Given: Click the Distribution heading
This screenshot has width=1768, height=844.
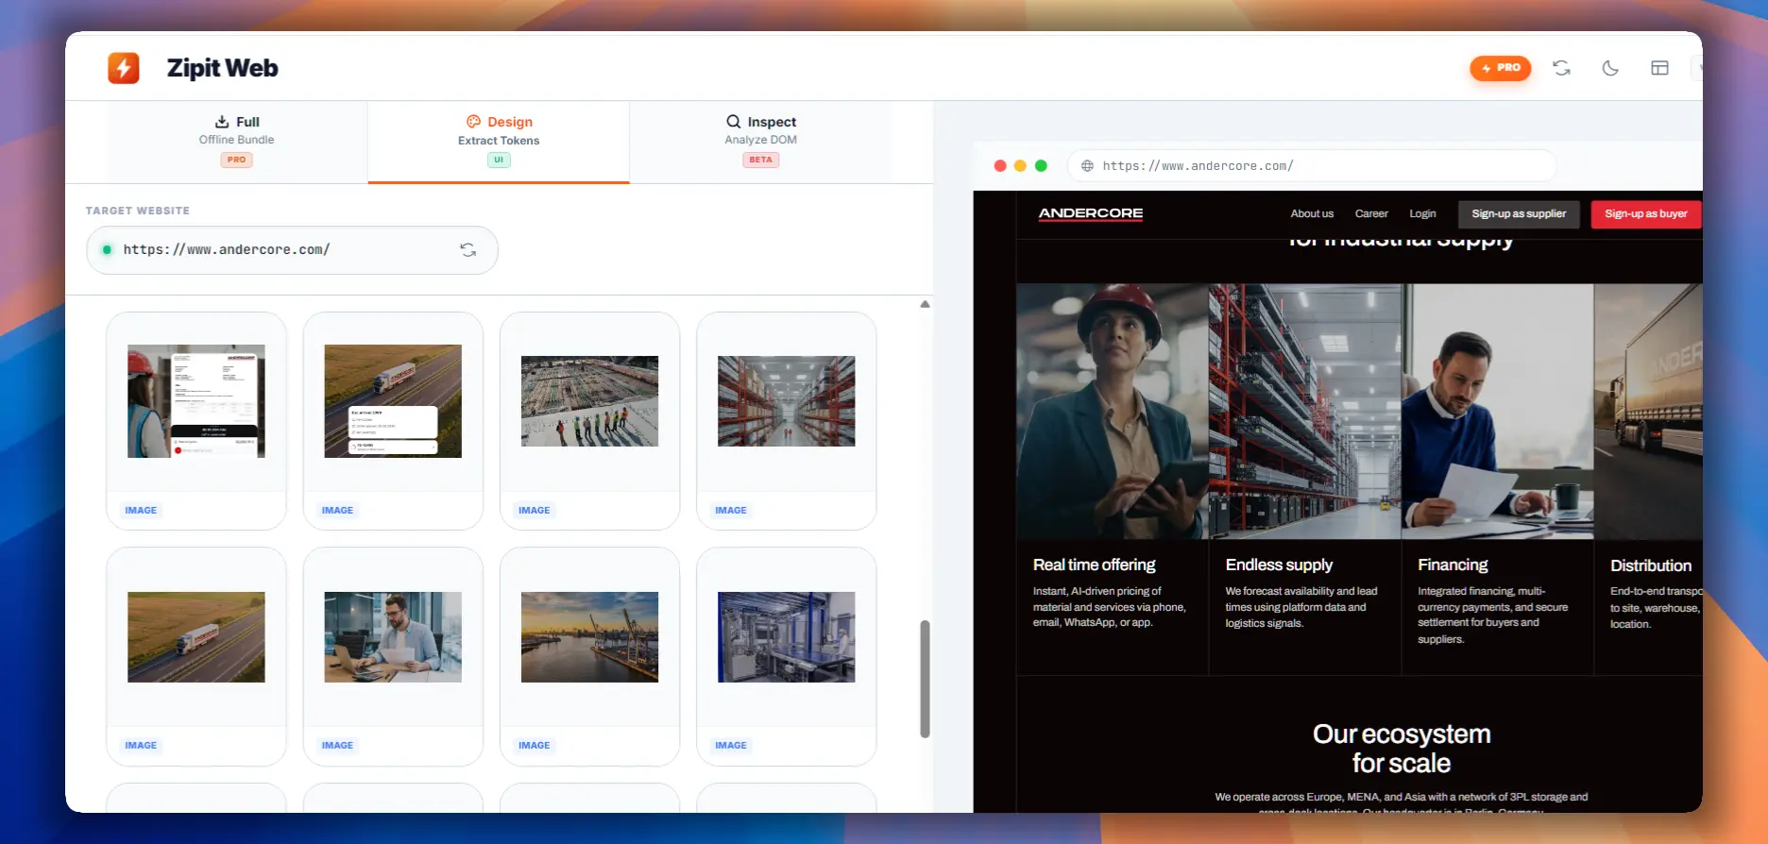Looking at the screenshot, I should tap(1651, 565).
